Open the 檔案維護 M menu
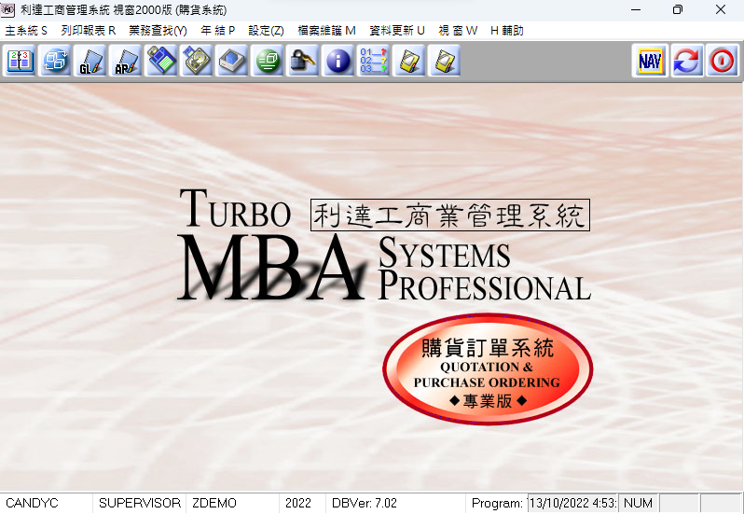Viewport: 744px width, 514px height. point(326,31)
